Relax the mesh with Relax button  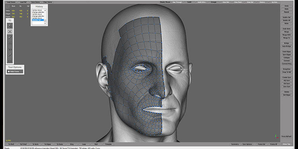click(286, 23)
